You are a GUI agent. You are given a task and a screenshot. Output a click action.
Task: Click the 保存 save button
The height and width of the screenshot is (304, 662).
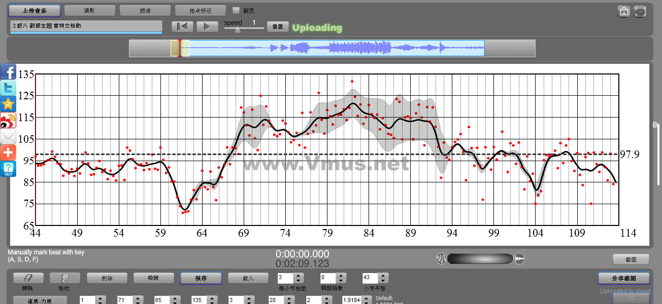(201, 278)
